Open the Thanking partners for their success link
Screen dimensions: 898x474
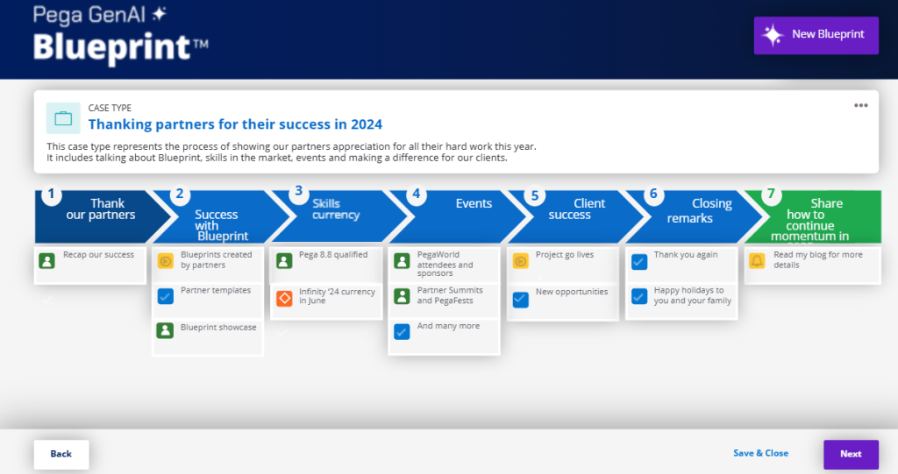[x=235, y=124]
